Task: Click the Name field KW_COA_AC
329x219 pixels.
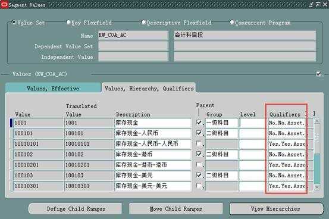Action: click(133, 35)
